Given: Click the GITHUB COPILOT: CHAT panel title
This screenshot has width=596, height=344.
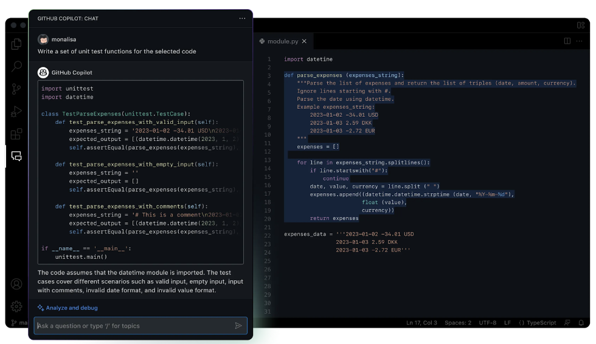Looking at the screenshot, I should [x=68, y=18].
